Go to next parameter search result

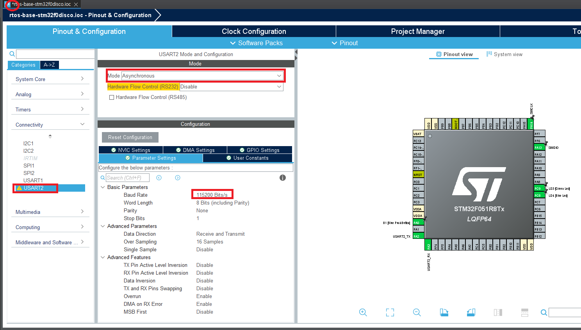[x=178, y=178]
